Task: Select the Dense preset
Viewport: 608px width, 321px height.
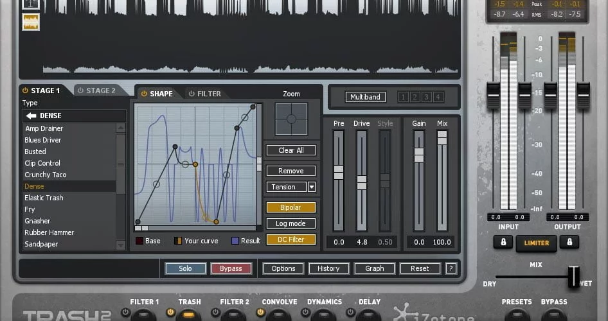Action: (x=69, y=186)
